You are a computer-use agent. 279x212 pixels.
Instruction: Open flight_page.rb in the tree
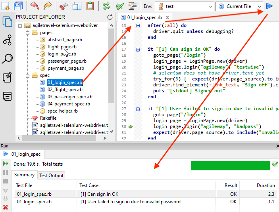[x=62, y=47]
